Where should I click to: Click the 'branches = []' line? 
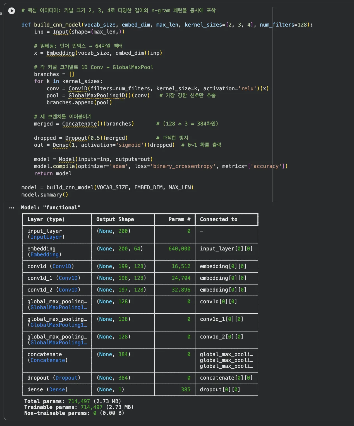[54, 74]
